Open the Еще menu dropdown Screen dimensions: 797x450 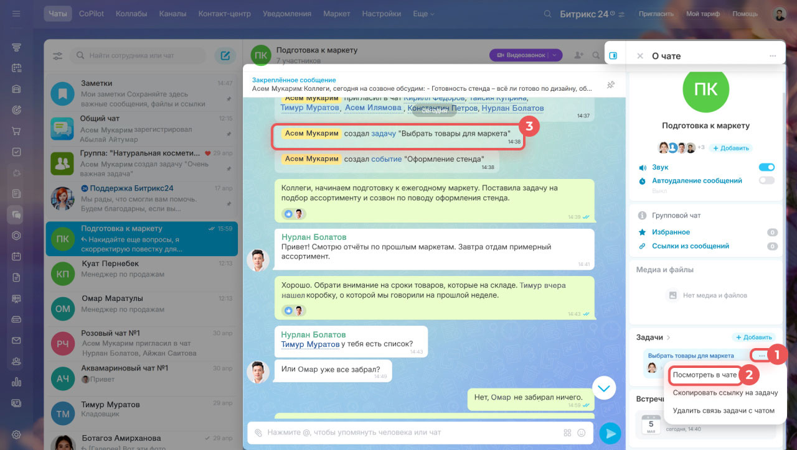pyautogui.click(x=423, y=14)
